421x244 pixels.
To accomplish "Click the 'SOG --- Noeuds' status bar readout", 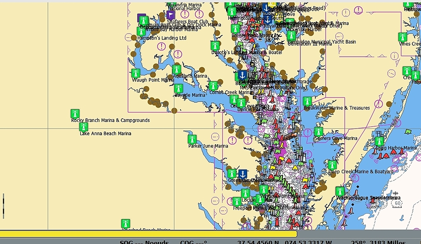I will [x=144, y=242].
